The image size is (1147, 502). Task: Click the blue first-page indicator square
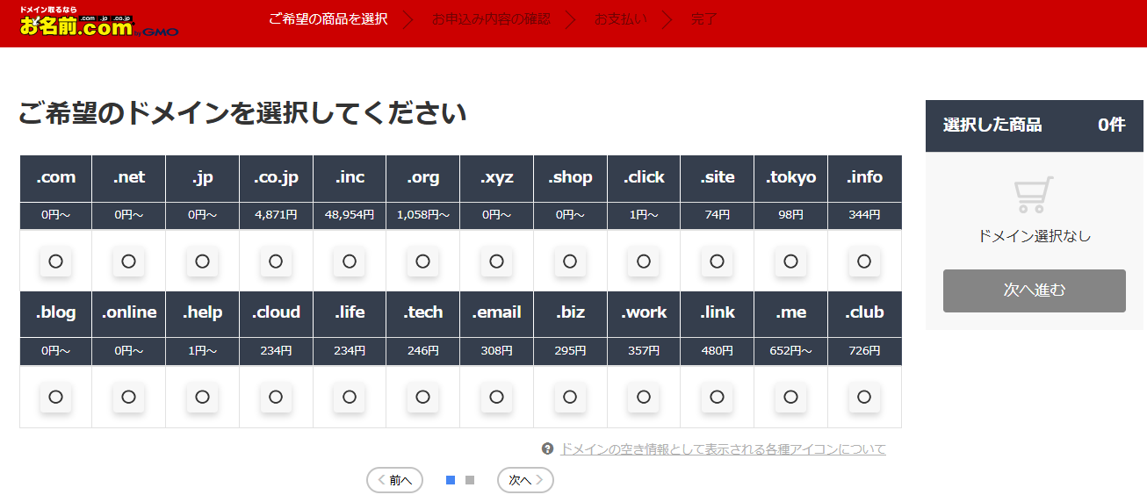451,480
